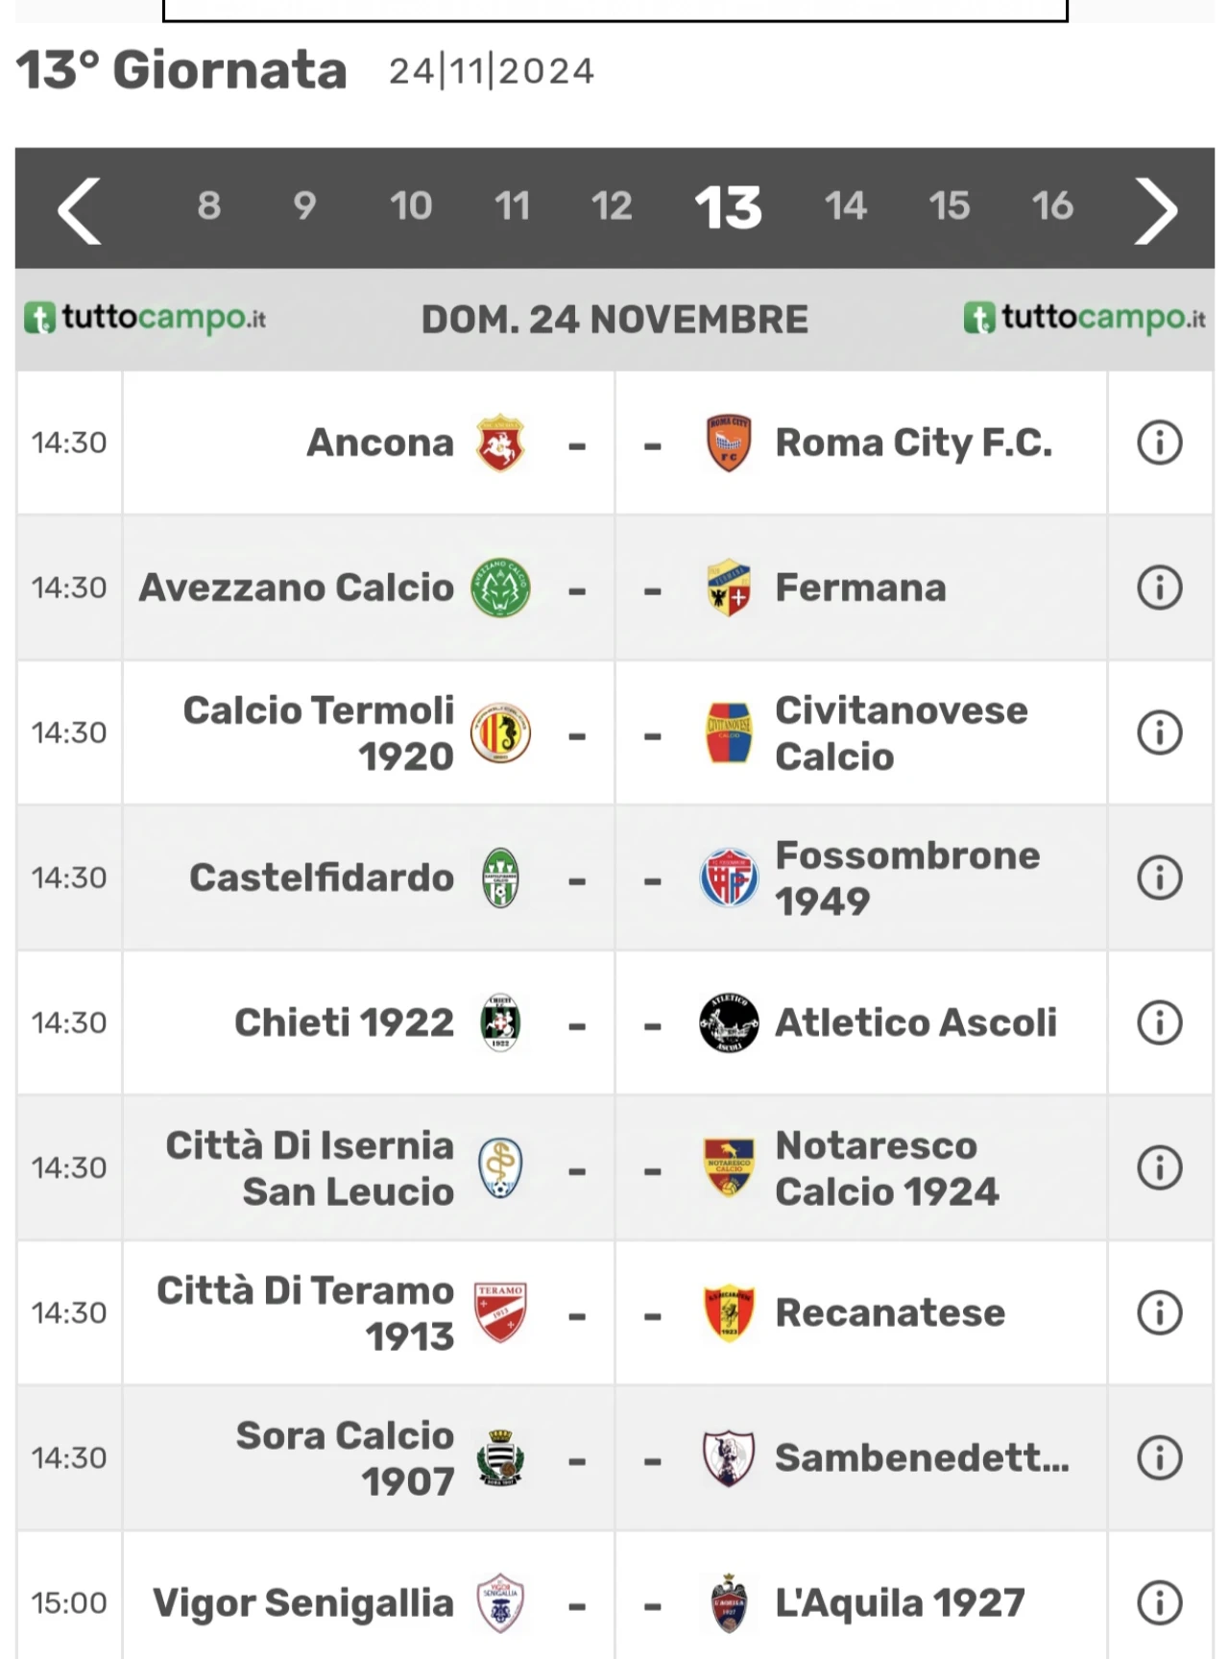Click the Fermana team crest

point(729,588)
